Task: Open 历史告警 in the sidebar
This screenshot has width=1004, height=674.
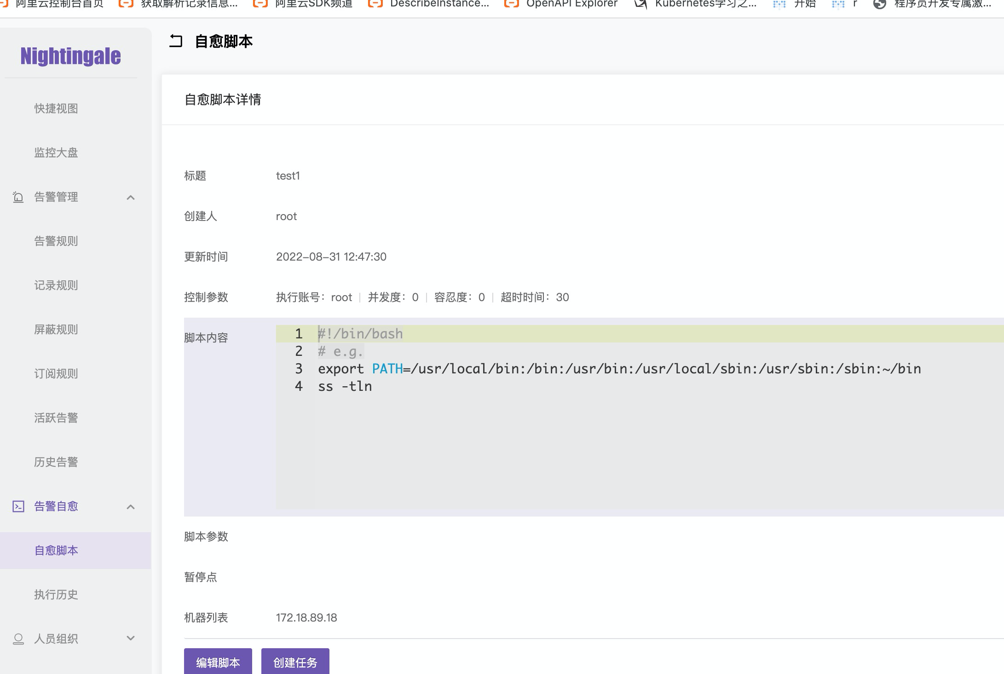Action: click(x=55, y=462)
